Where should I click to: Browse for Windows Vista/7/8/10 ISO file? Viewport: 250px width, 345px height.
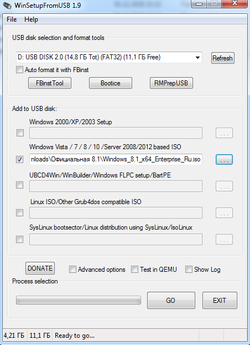click(x=224, y=160)
